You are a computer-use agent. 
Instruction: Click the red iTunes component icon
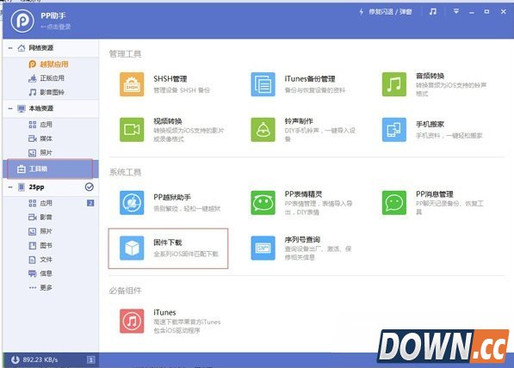pos(132,321)
